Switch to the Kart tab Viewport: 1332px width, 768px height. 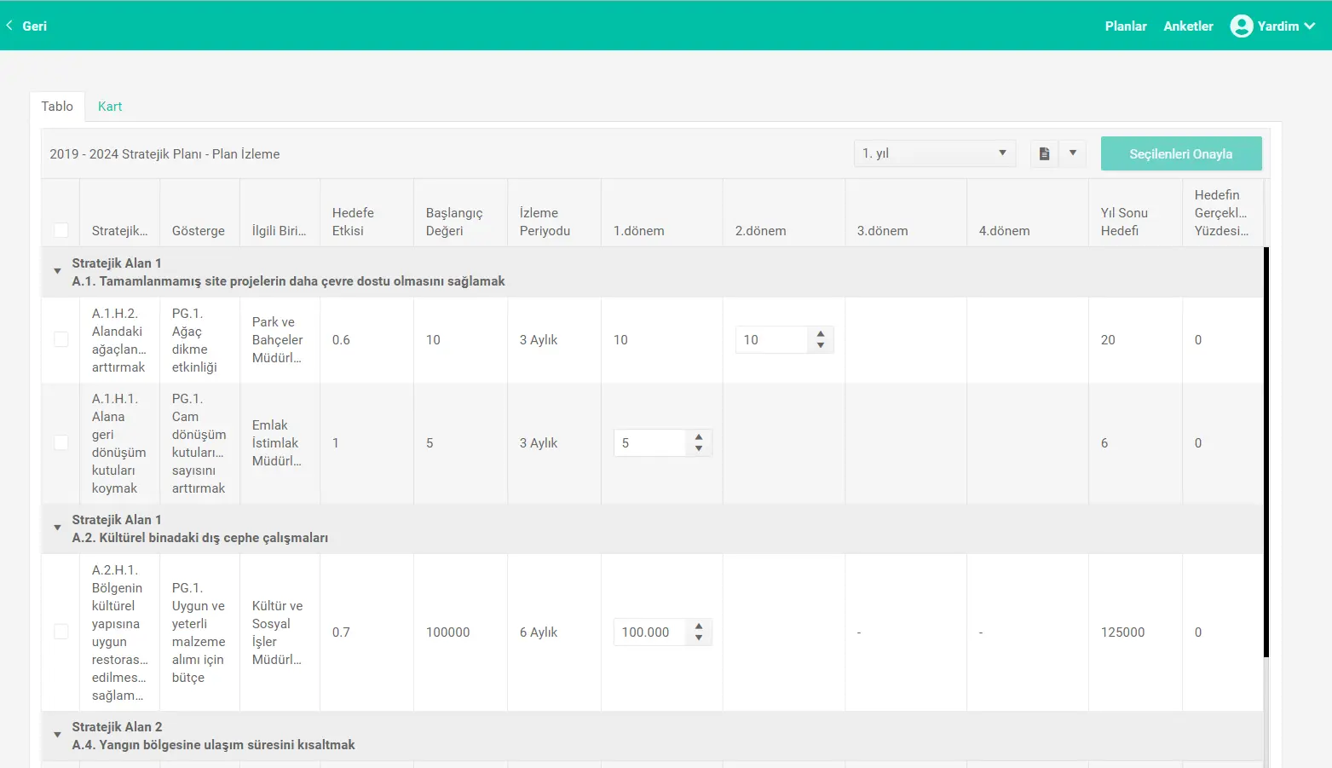[110, 107]
